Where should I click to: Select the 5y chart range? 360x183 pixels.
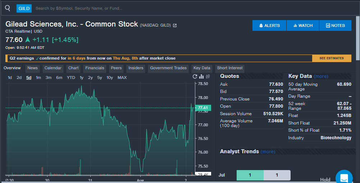pyautogui.click(x=100, y=78)
